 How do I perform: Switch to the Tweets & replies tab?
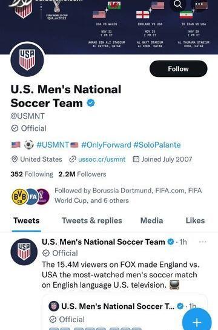click(92, 220)
